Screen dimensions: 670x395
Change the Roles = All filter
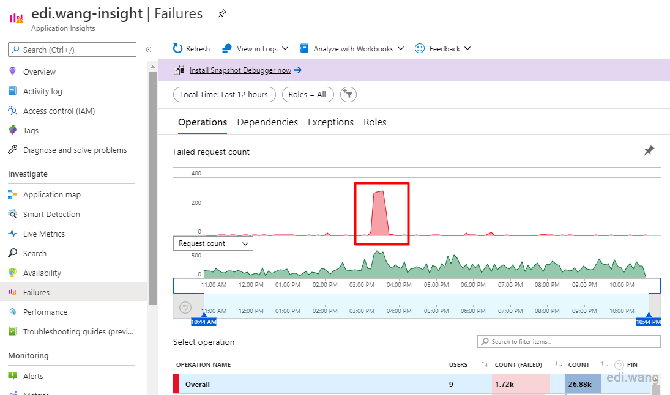coord(308,94)
